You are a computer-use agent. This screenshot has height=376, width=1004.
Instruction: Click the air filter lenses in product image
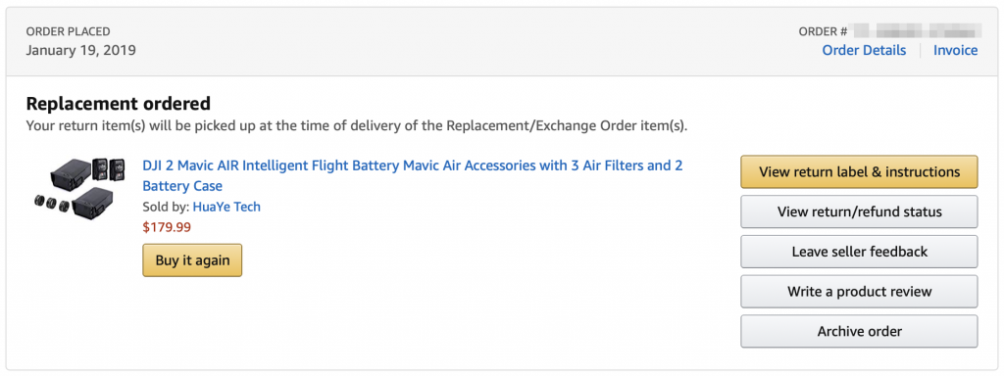click(52, 206)
